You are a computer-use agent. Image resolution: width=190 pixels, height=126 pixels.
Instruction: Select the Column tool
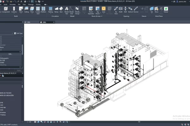click(14, 10)
